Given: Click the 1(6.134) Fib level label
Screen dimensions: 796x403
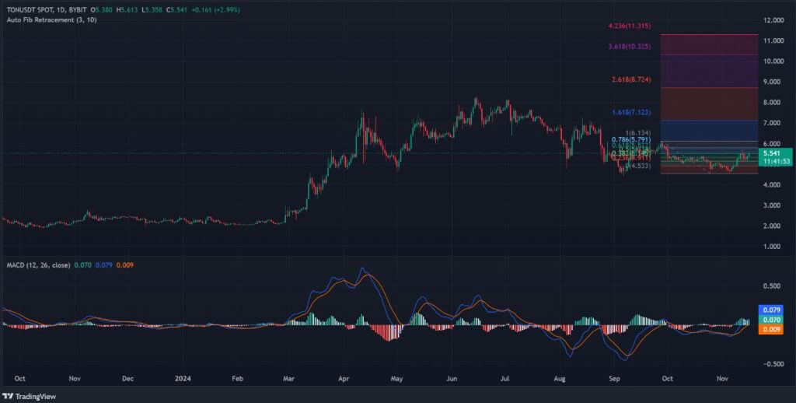Looking at the screenshot, I should pos(640,132).
